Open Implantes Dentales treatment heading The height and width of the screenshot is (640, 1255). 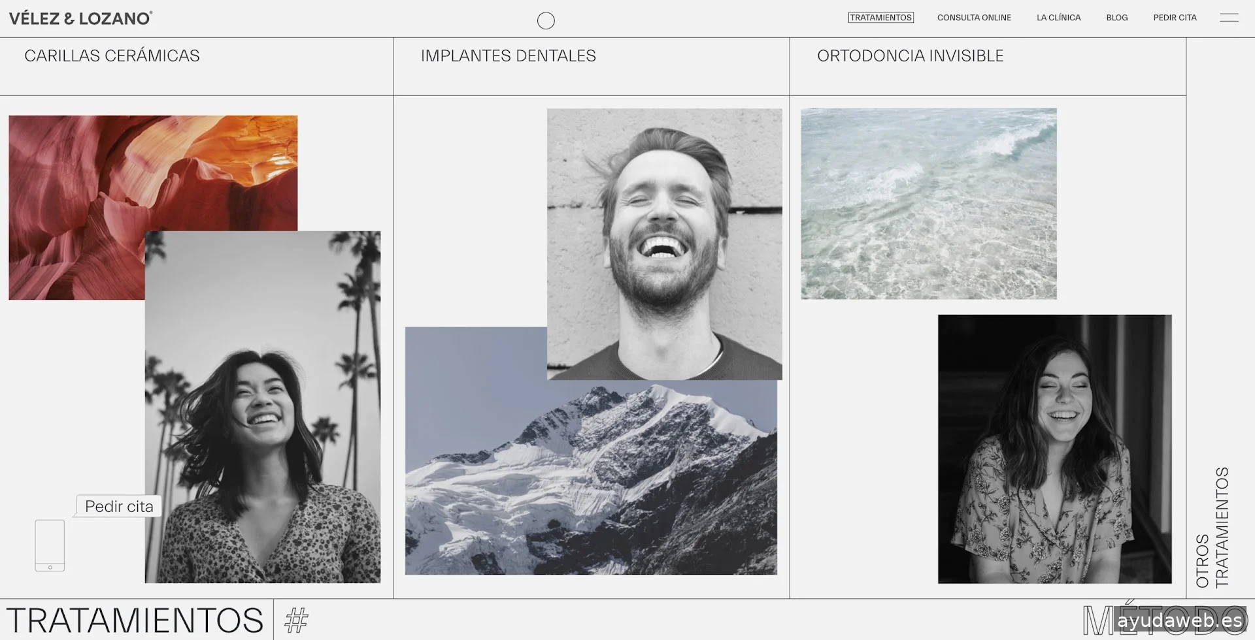509,56
